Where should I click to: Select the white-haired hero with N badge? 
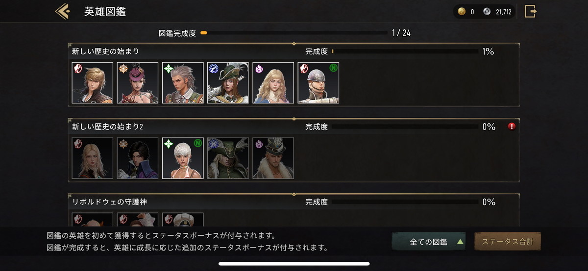[x=183, y=158]
